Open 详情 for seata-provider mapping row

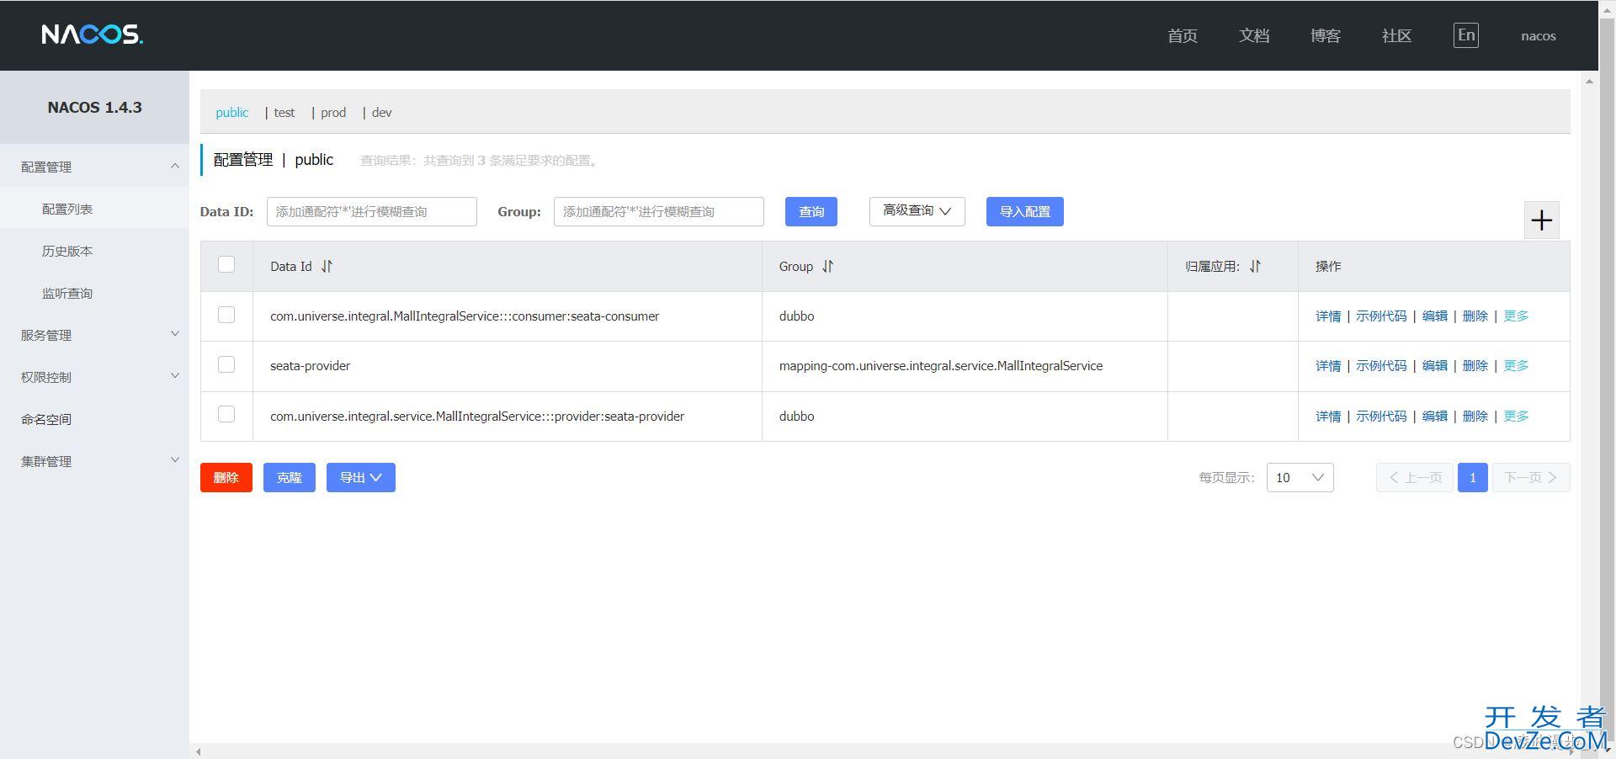tap(1328, 366)
